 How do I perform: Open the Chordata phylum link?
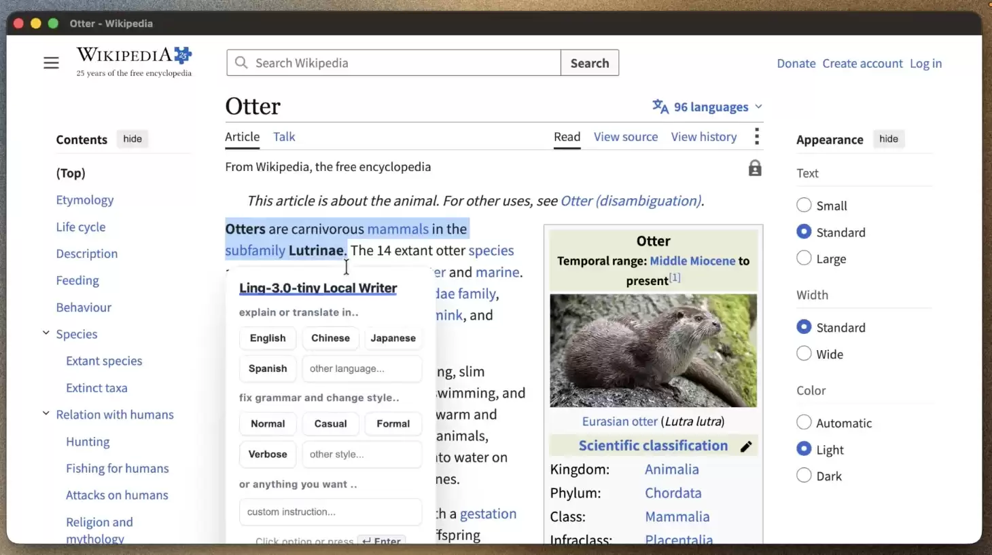point(673,493)
